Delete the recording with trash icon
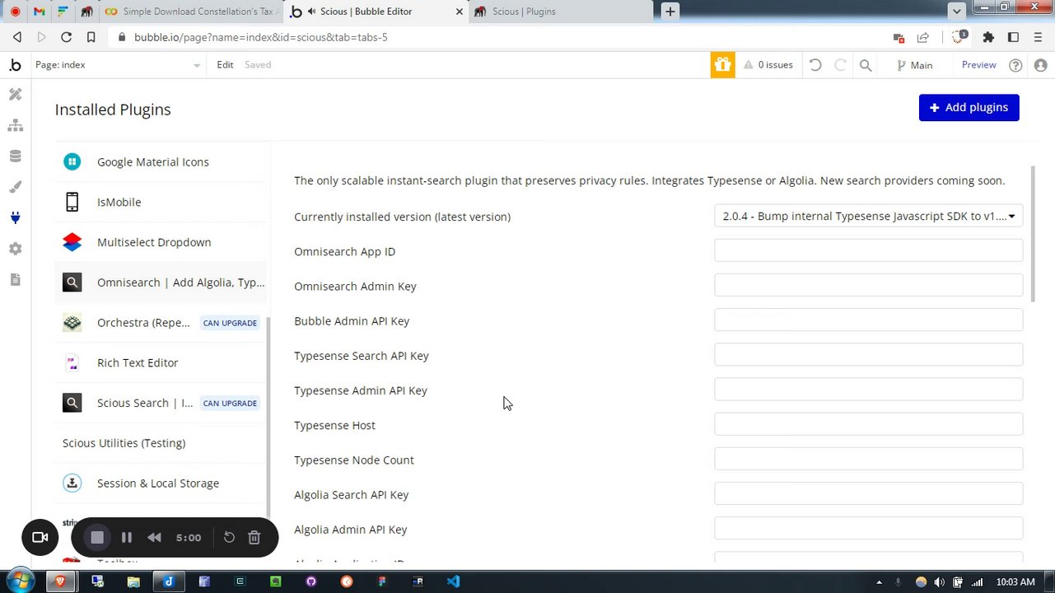This screenshot has width=1055, height=593. click(254, 538)
